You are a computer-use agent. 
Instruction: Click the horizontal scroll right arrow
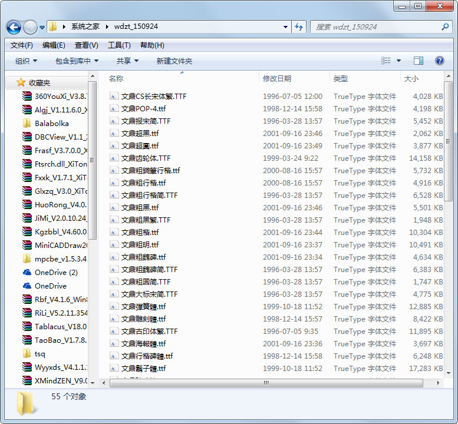pos(438,383)
